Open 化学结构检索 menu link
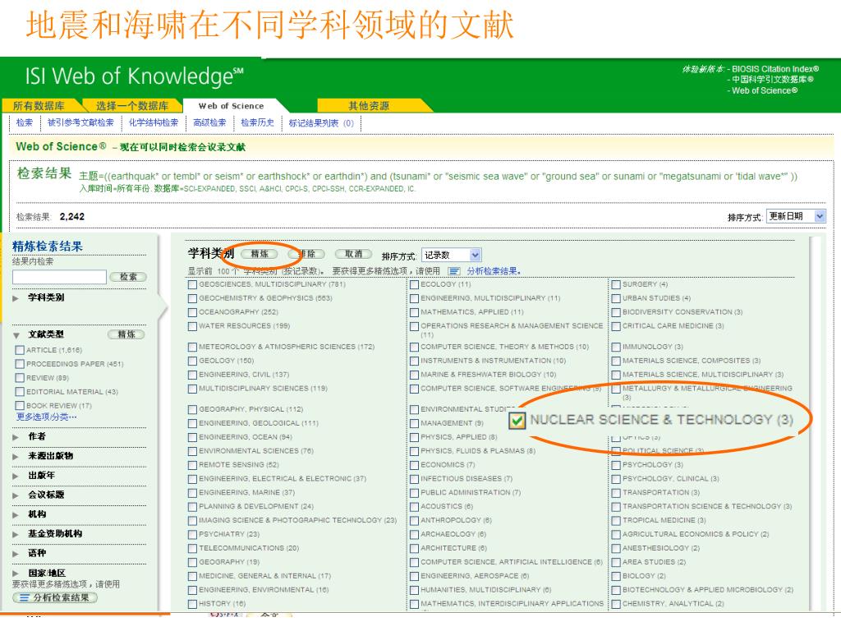This screenshot has width=841, height=631. pos(154,123)
